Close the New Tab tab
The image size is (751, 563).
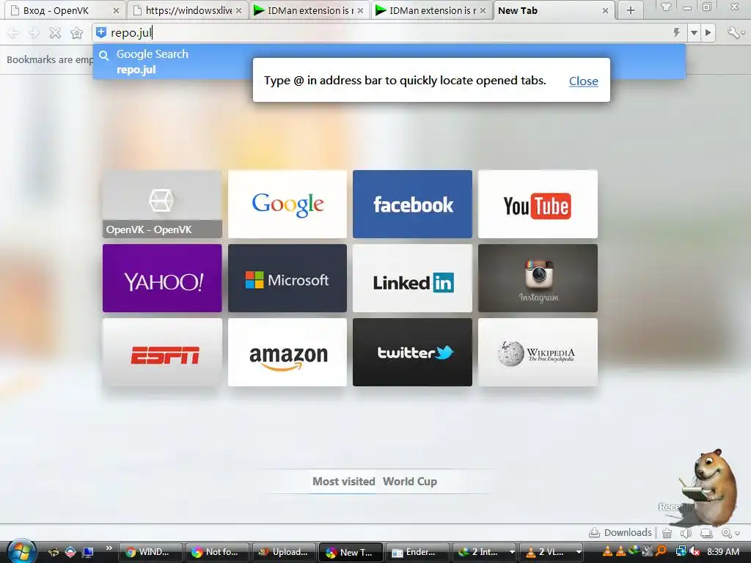pos(605,10)
